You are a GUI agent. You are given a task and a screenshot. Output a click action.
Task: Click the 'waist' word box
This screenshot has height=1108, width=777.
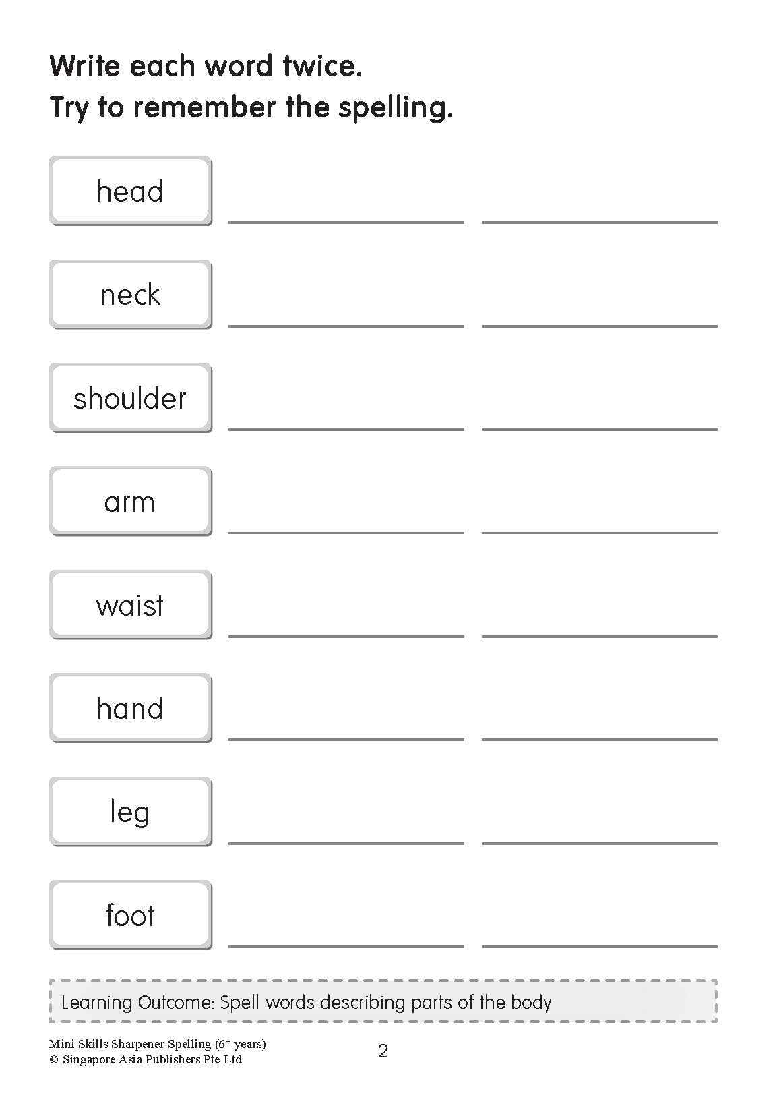[x=130, y=605]
